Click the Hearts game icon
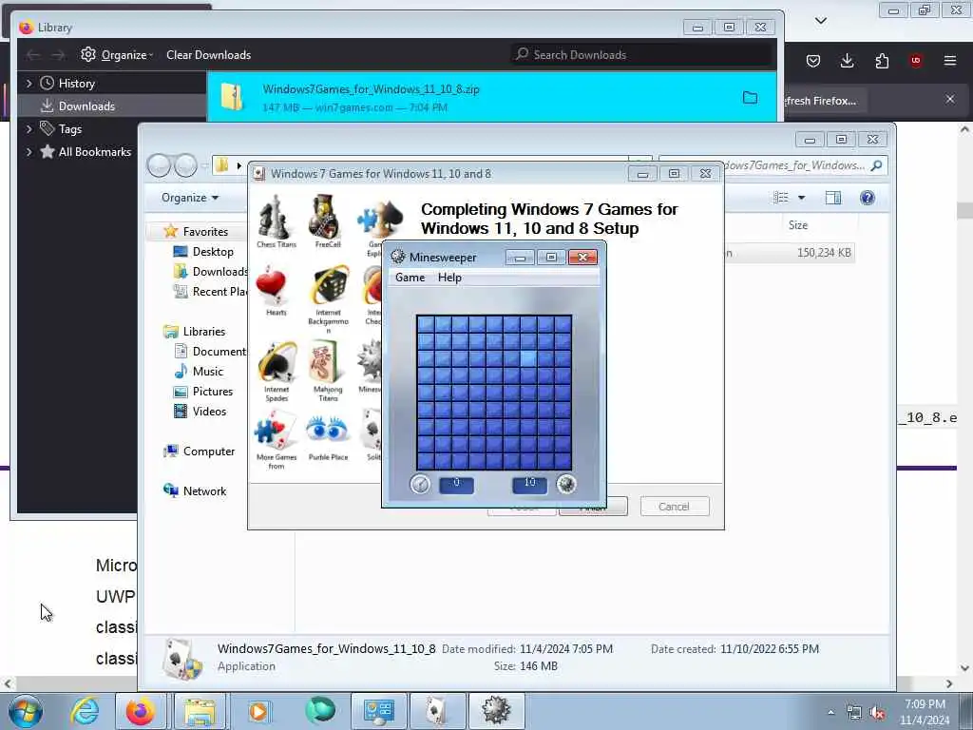973x730 pixels. tap(272, 285)
